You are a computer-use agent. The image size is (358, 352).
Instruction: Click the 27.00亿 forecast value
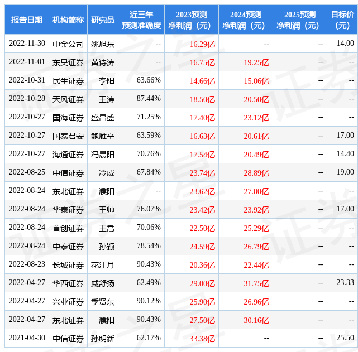pos(256,191)
